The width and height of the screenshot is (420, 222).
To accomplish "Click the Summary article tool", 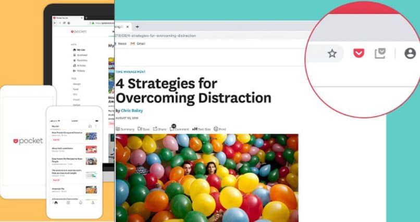I will 125,129.
